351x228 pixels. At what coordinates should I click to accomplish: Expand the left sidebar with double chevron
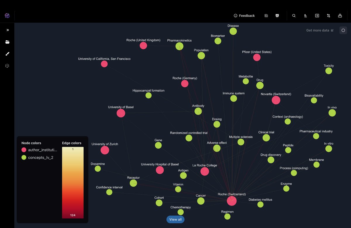[8, 30]
